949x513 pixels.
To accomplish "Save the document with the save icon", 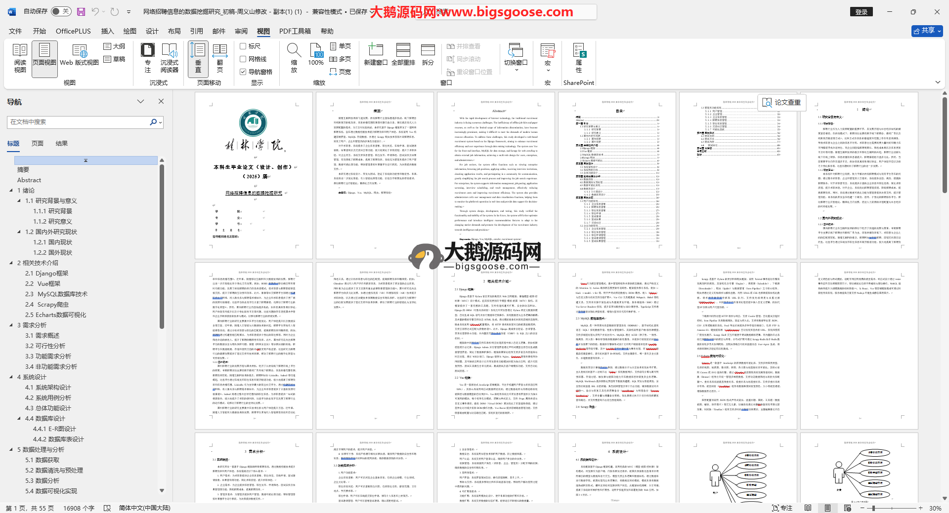I will (x=81, y=11).
